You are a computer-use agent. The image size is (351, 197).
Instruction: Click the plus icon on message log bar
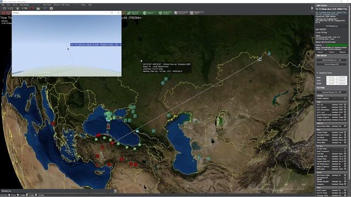point(115,191)
